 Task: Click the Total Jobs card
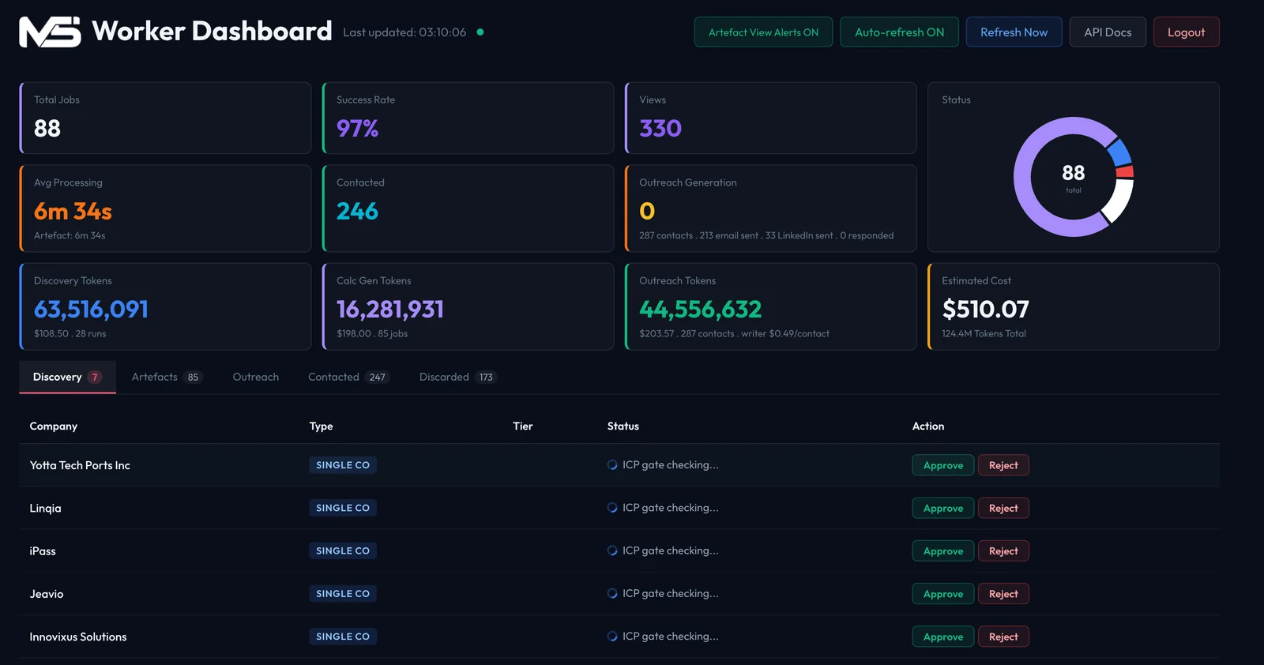click(x=165, y=118)
